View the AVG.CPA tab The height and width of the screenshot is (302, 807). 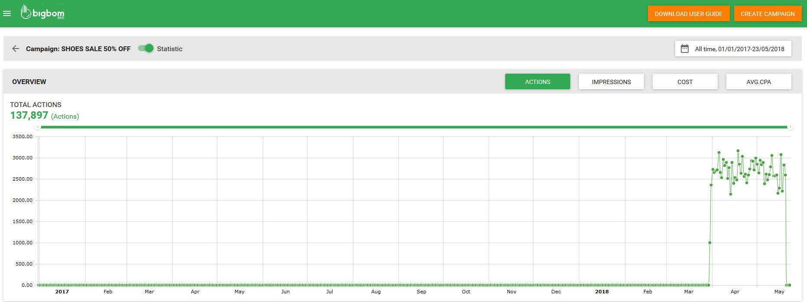(758, 81)
